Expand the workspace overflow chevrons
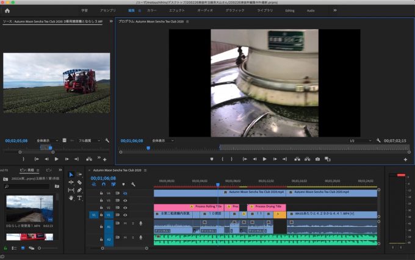415x260 pixels. [334, 10]
